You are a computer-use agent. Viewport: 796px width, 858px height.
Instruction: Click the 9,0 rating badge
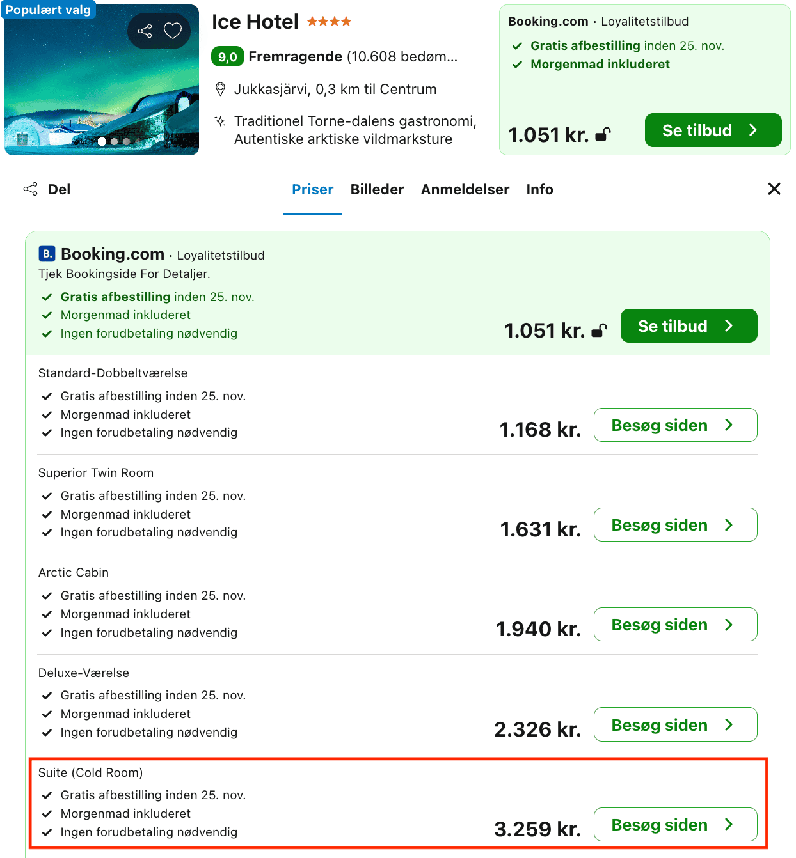pyautogui.click(x=228, y=57)
